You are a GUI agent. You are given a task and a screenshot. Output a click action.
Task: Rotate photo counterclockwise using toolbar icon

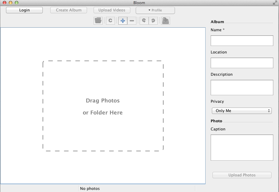pos(144,20)
